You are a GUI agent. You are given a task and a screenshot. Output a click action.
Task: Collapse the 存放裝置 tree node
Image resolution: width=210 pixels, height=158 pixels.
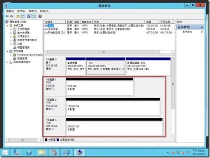pos(8,51)
